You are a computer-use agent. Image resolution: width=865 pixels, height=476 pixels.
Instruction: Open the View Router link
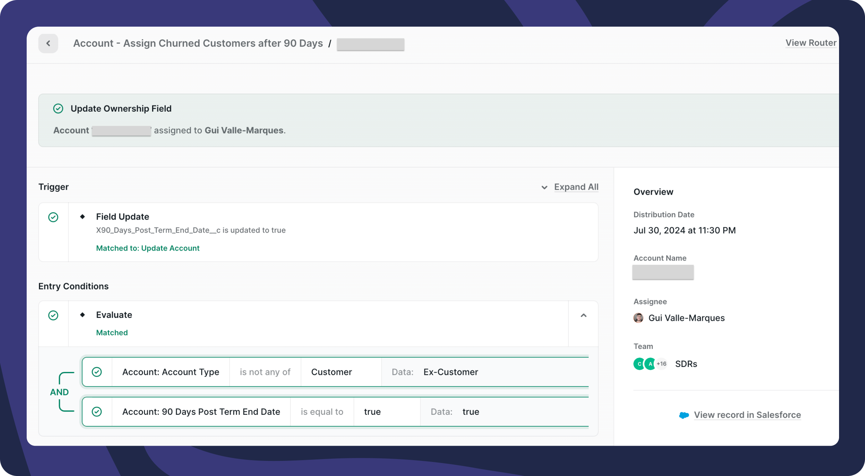click(811, 43)
